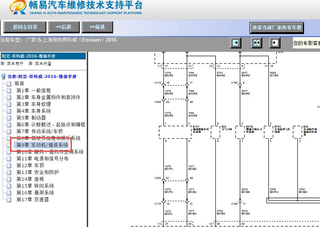Image resolution: width=320 pixels, height=227 pixels.
Task: Click page icon beside 第7章 传动系统/车桥
Action: (9, 131)
